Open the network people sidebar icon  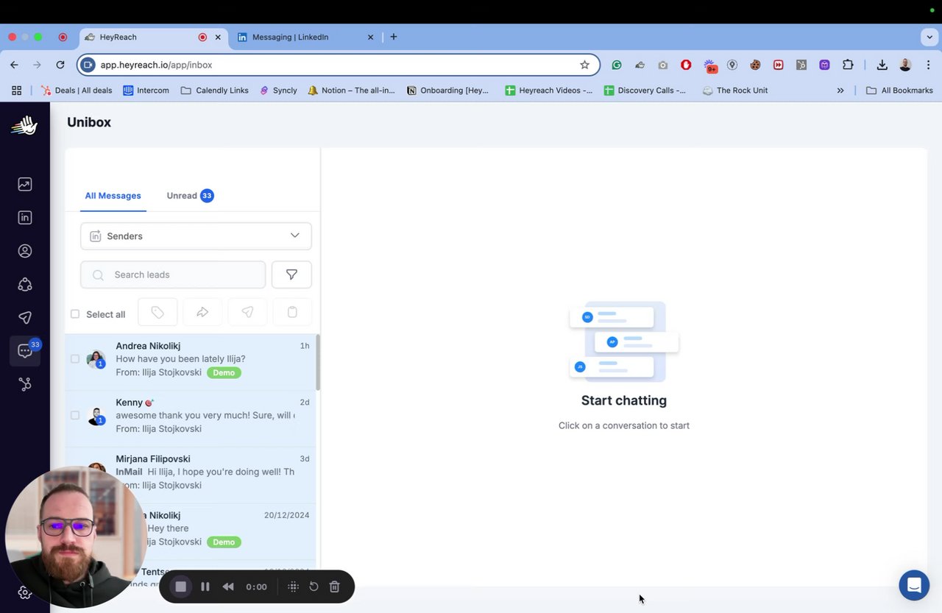[25, 284]
